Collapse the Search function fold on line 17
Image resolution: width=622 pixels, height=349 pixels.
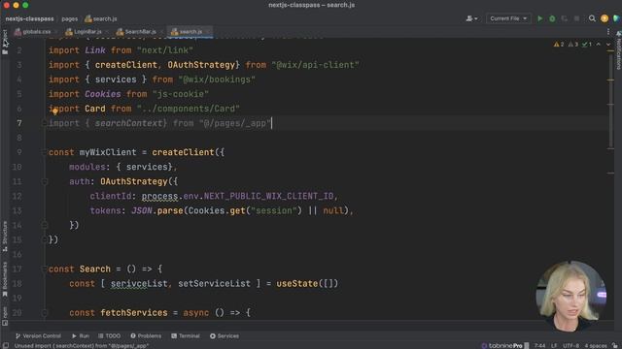pos(45,270)
